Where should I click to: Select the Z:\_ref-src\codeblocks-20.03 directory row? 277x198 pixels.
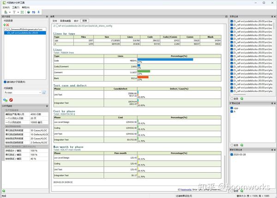point(25,33)
